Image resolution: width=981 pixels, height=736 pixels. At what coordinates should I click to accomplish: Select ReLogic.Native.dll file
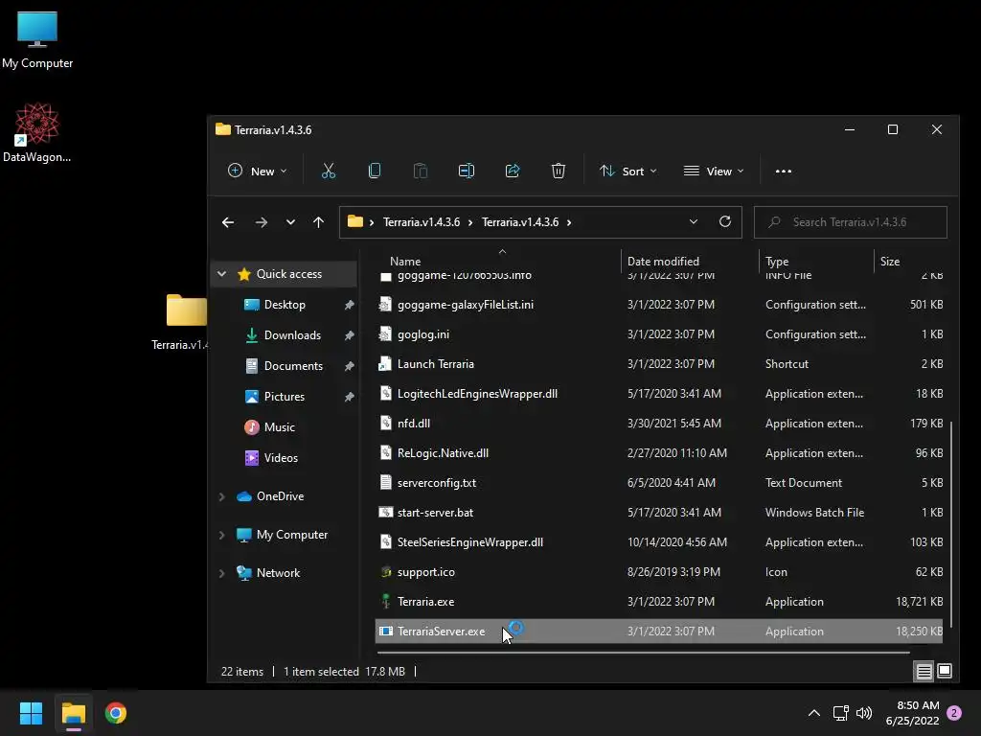point(659,453)
